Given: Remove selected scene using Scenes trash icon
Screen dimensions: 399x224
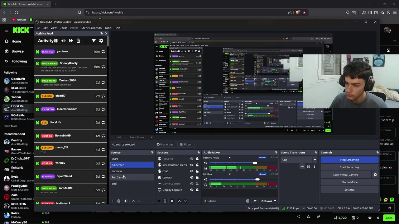Looking at the screenshot, I should click(119, 201).
